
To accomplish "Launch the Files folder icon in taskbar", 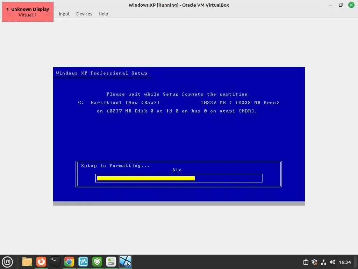I will coord(27,262).
